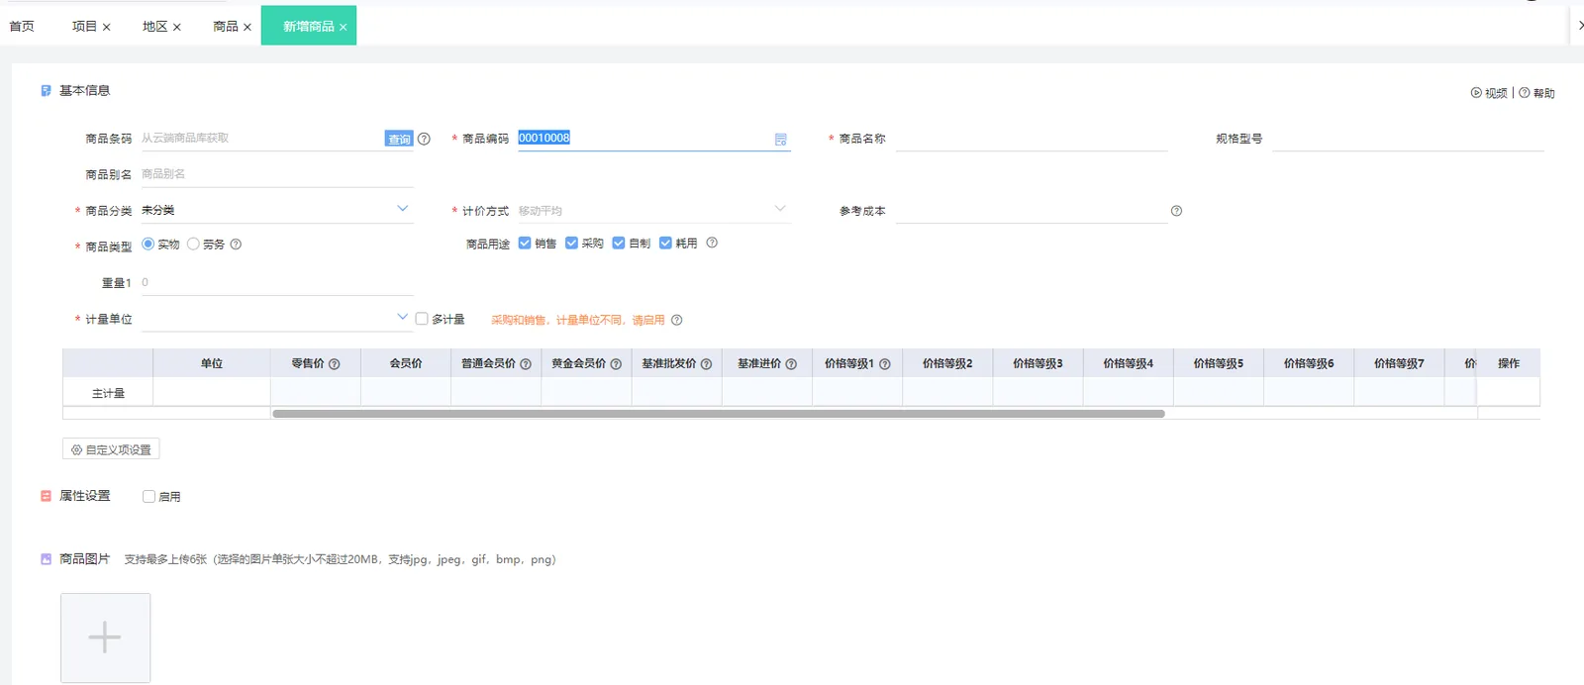Click the 重量1 input field
Viewport: 1584px width, 685px height.
click(277, 283)
